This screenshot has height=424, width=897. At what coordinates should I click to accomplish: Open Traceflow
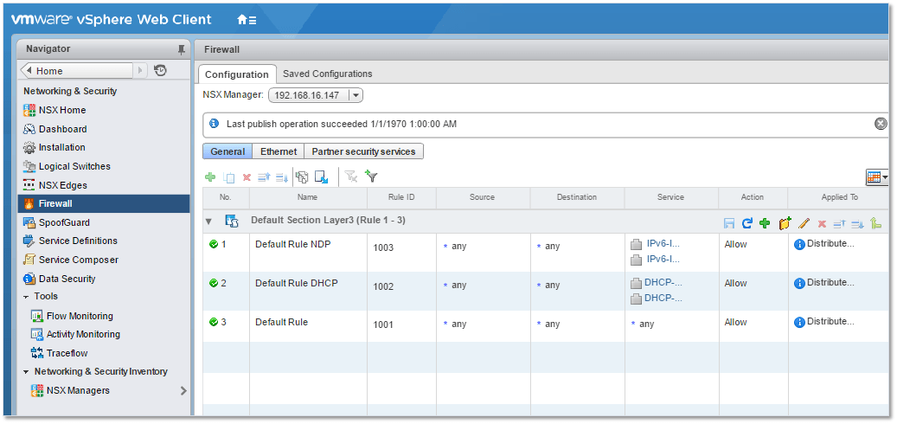tap(59, 353)
